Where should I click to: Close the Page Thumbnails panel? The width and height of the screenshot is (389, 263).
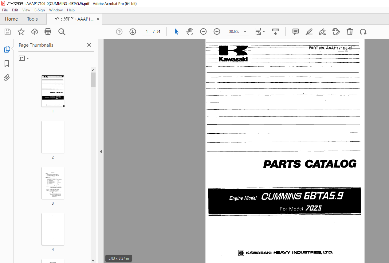89,45
